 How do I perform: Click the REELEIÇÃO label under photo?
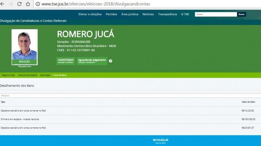(24, 62)
